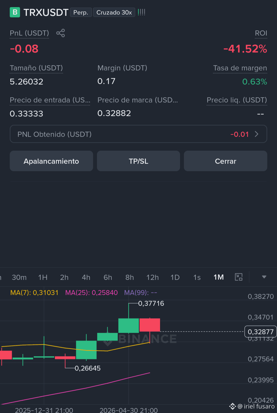Image resolution: width=277 pixels, height=413 pixels.
Task: Choose the 6h timeframe
Action: tap(108, 277)
